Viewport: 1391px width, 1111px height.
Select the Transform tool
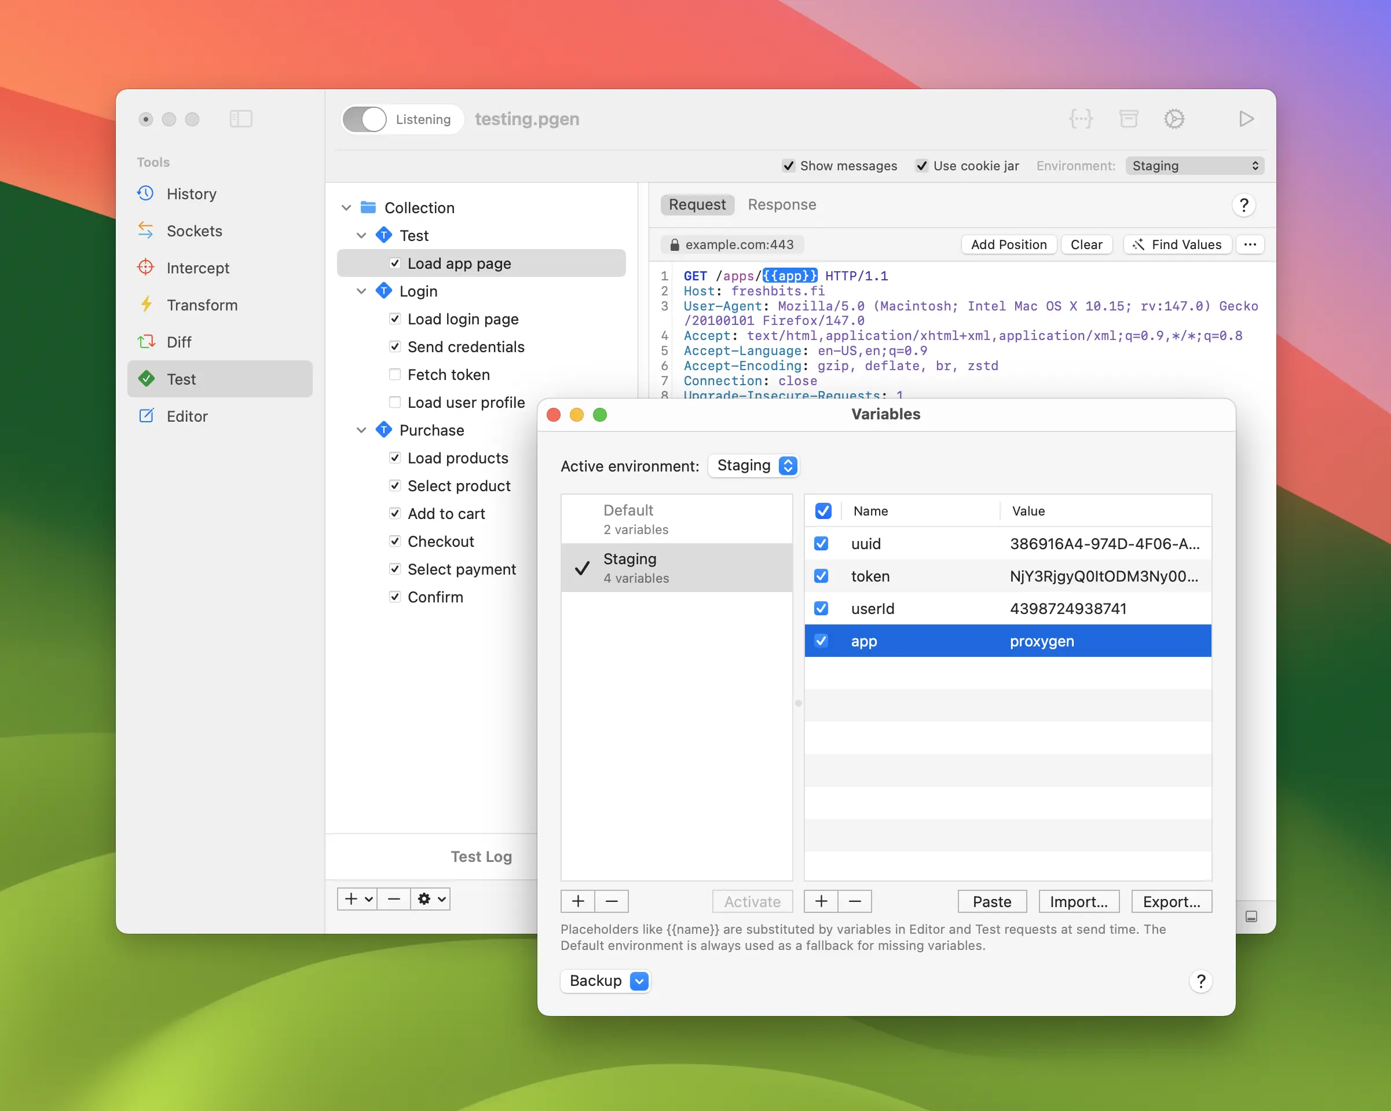[x=202, y=305]
